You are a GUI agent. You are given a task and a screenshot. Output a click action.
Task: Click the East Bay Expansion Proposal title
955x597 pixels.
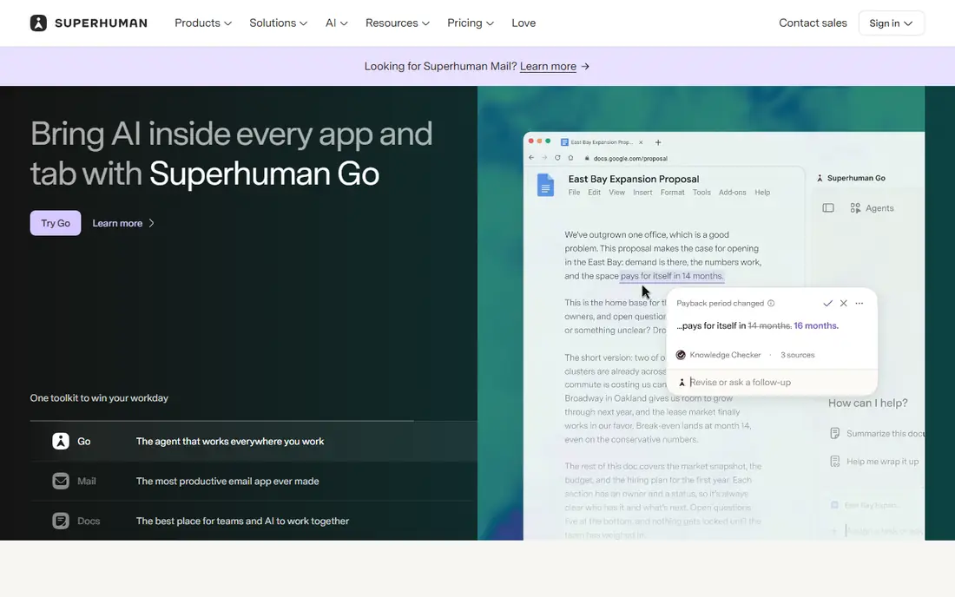pos(634,179)
